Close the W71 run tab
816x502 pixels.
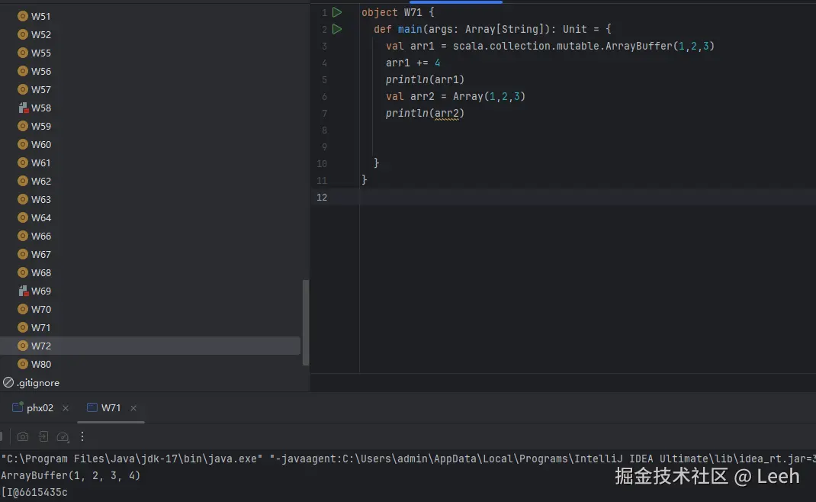[133, 408]
